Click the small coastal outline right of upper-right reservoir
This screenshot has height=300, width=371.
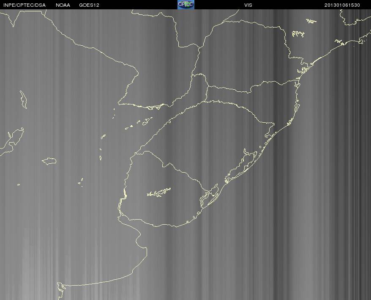pyautogui.click(x=338, y=41)
